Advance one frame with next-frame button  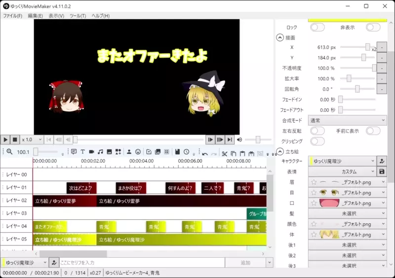click(210, 139)
